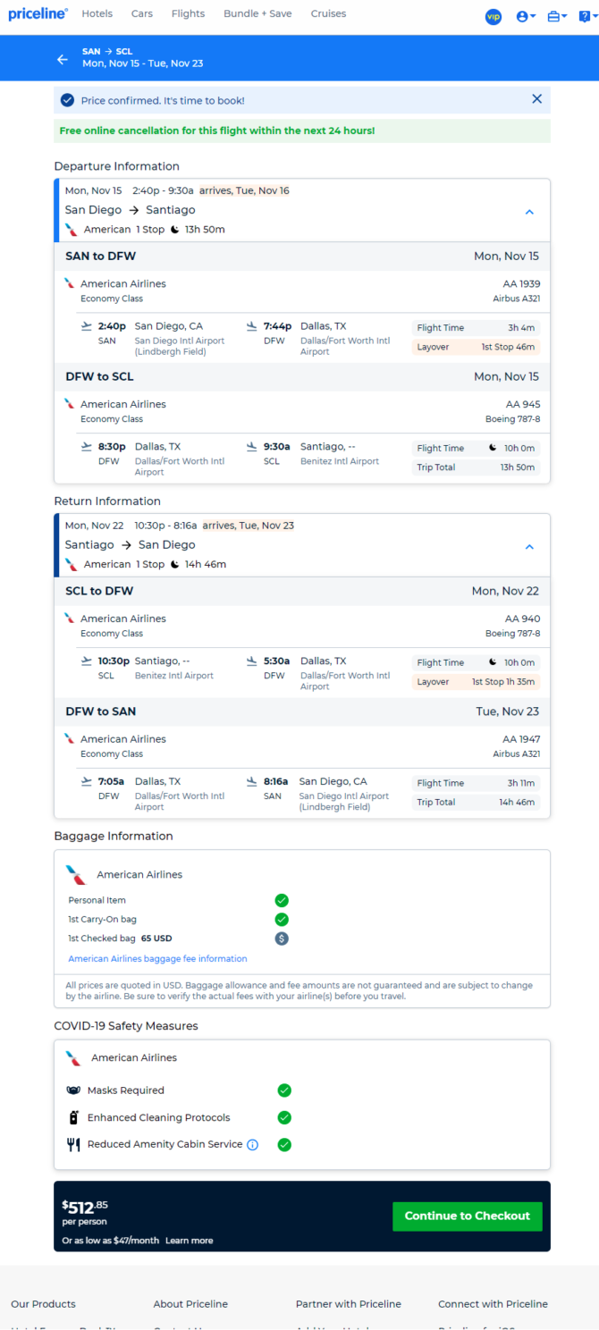Click the 2:40p takeoff plane icon
The height and width of the screenshot is (1330, 599).
point(86,326)
